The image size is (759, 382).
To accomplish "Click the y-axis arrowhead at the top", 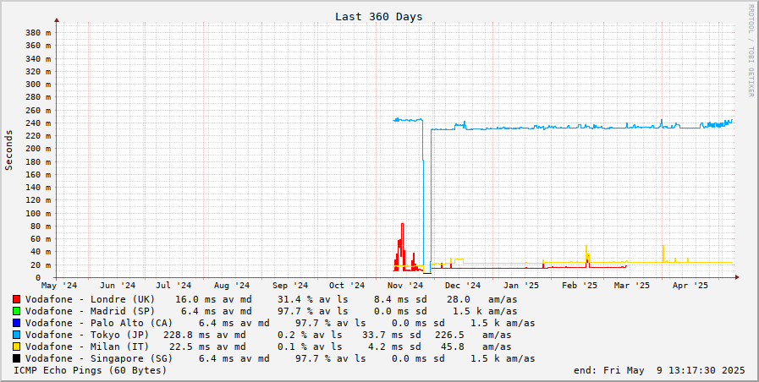I will (x=57, y=20).
